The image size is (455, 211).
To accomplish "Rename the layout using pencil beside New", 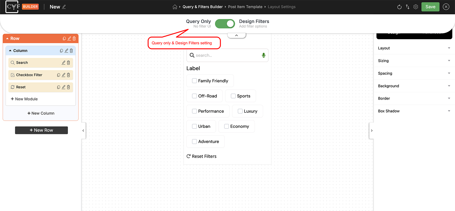I will pos(64,7).
